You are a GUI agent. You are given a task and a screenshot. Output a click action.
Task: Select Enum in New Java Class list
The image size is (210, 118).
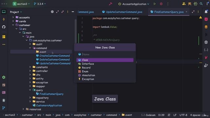(x=105, y=71)
